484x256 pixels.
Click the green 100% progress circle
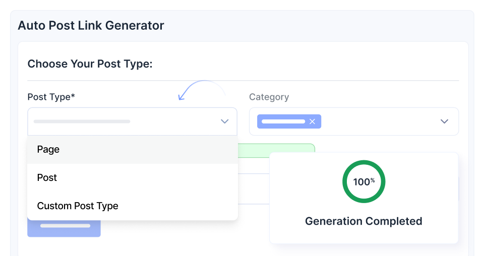coord(364,182)
